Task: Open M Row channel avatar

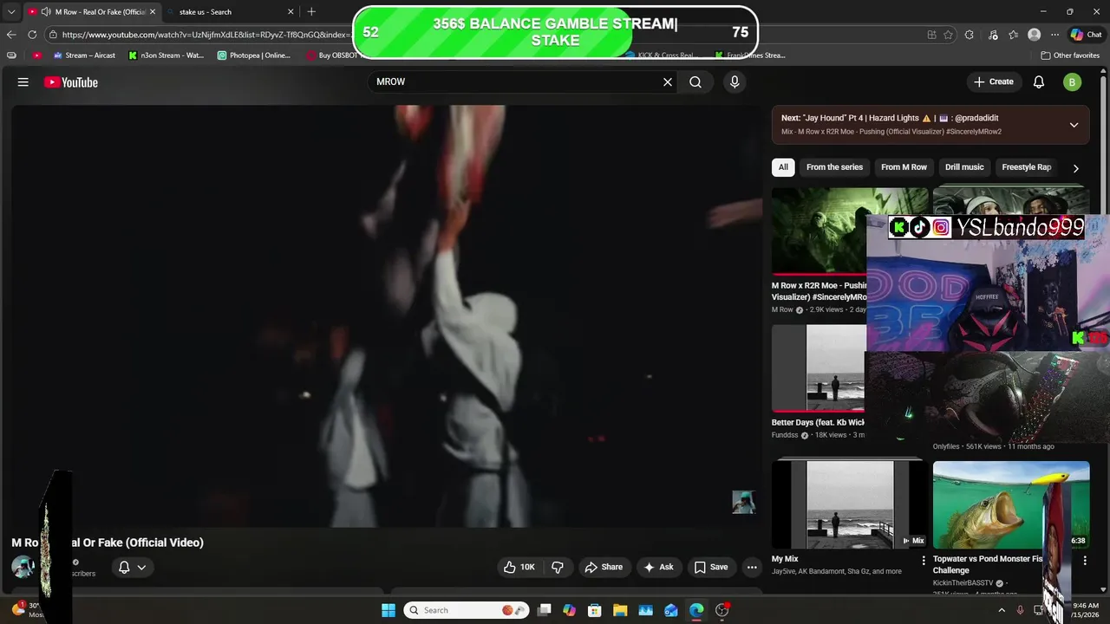Action: click(x=23, y=567)
